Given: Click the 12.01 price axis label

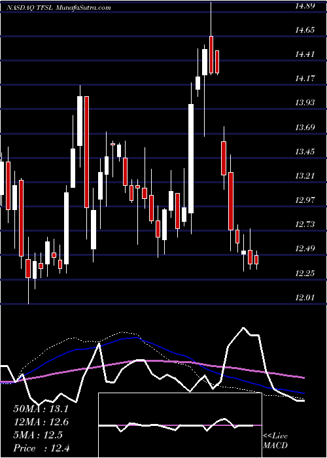Looking at the screenshot, I should [x=304, y=297].
